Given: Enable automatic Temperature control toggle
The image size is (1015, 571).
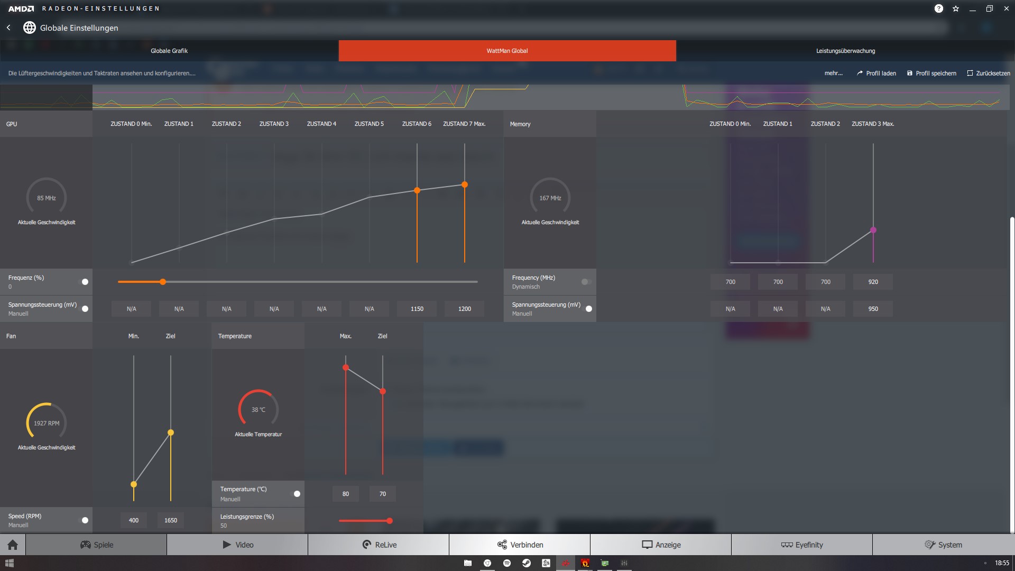Looking at the screenshot, I should 297,494.
